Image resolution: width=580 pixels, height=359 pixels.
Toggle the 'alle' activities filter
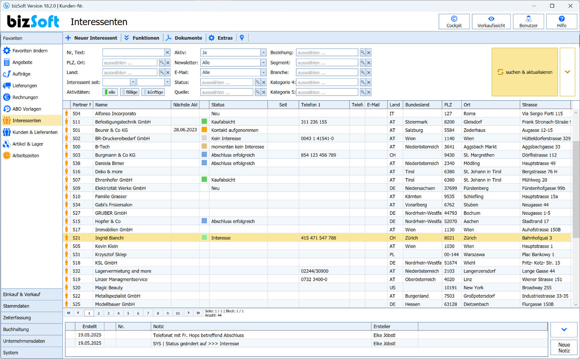(x=110, y=92)
